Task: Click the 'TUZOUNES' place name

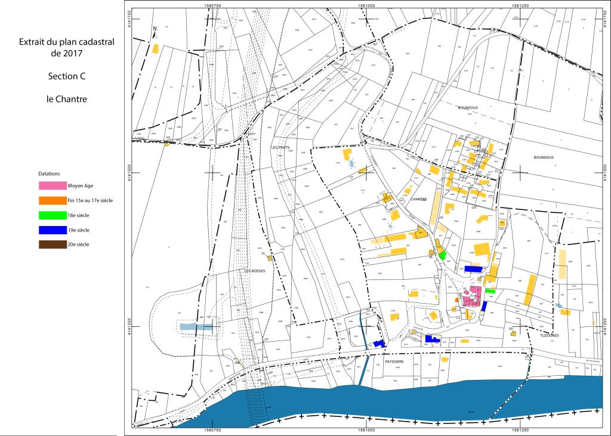Action: (x=550, y=335)
